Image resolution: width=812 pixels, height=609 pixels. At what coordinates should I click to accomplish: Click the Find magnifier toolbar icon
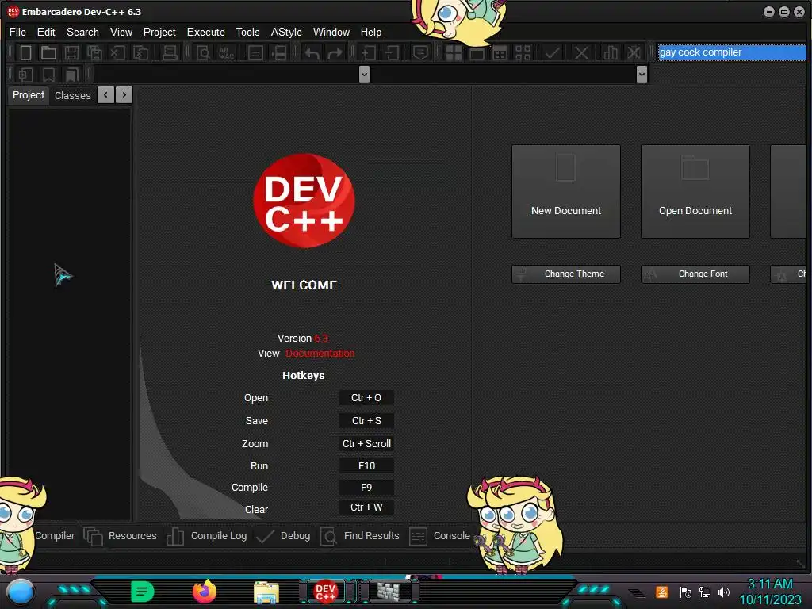[203, 53]
